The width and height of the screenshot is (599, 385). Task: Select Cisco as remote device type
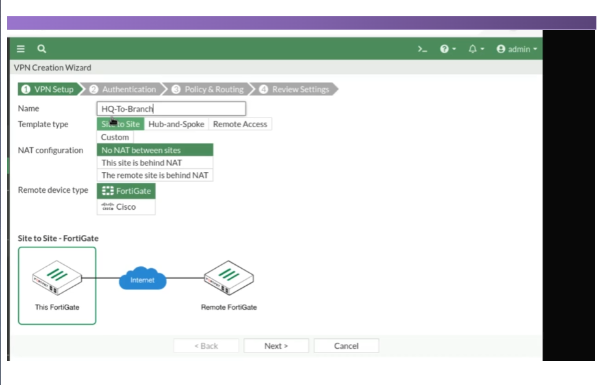[x=126, y=206]
